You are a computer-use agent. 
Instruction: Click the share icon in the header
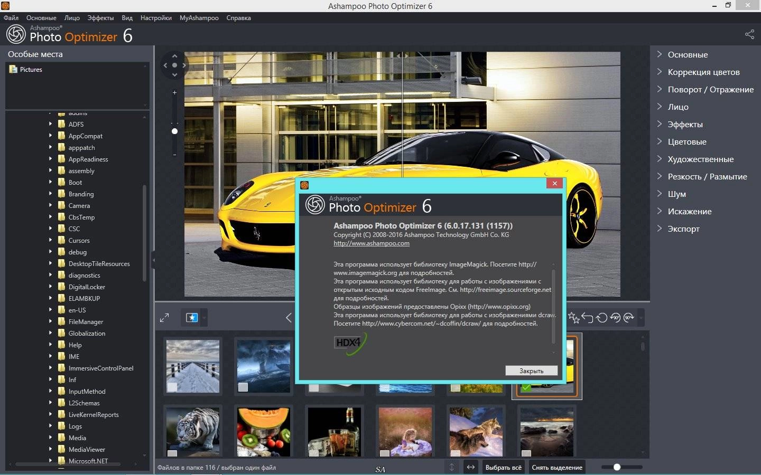(x=749, y=34)
